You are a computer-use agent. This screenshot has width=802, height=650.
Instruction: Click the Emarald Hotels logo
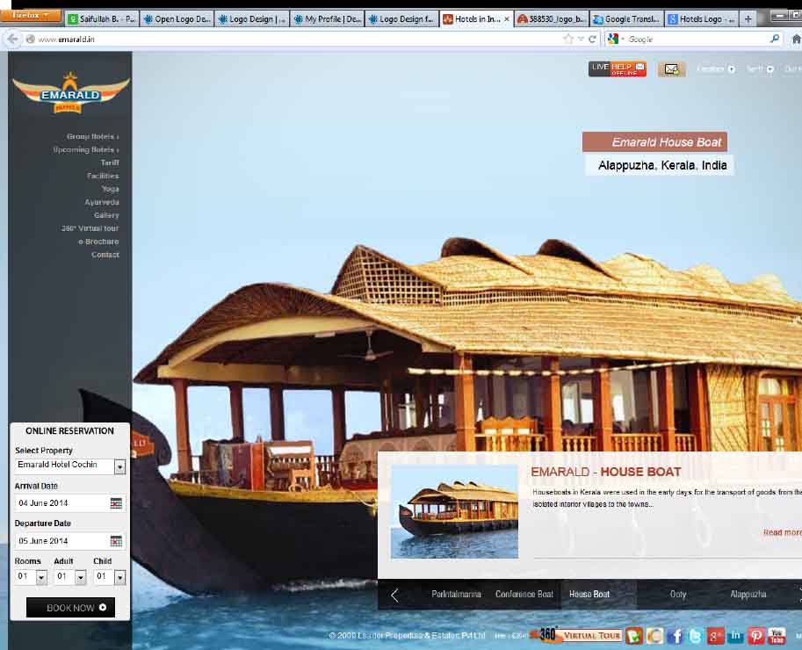tap(70, 92)
